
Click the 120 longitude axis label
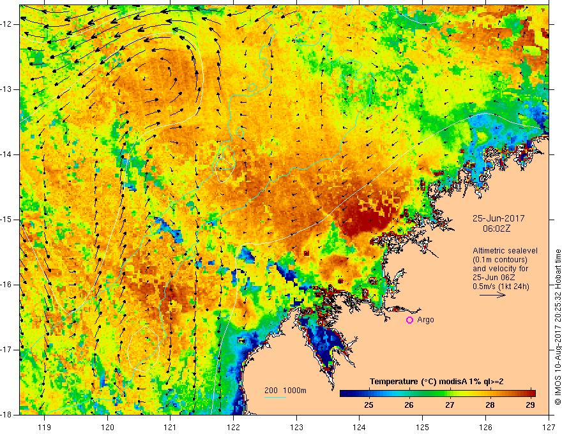coord(107,427)
